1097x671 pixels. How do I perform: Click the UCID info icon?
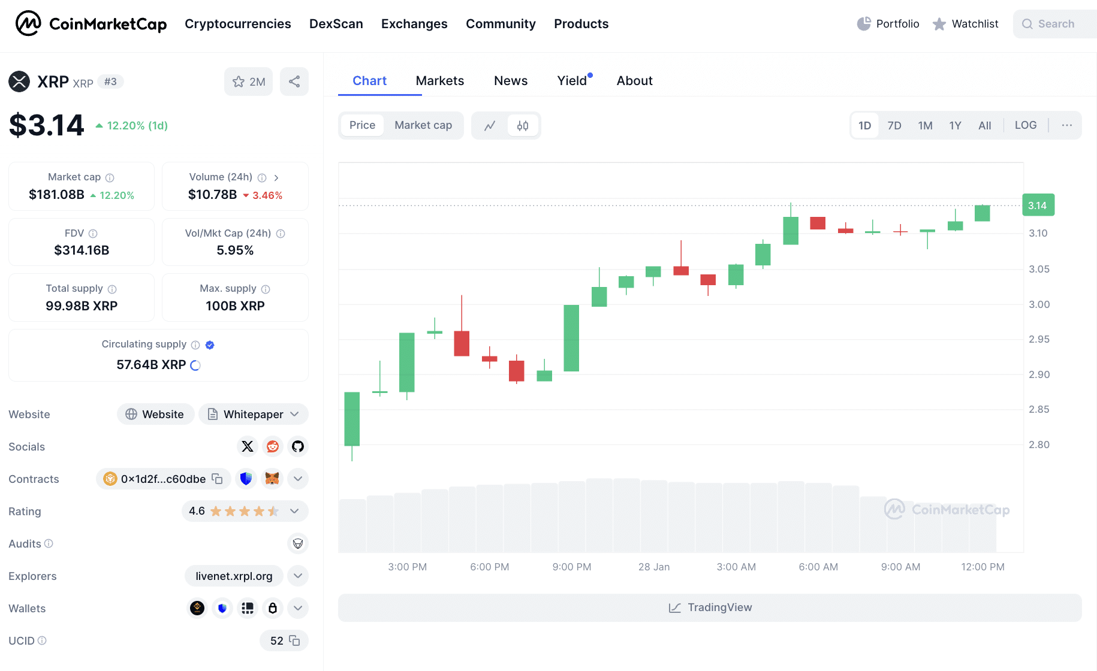tap(42, 640)
